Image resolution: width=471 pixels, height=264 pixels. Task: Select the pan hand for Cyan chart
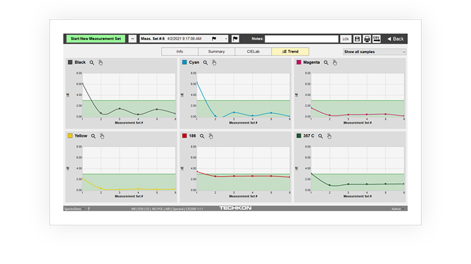[213, 62]
